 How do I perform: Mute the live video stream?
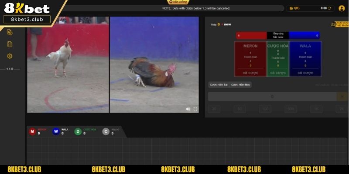[x=188, y=109]
